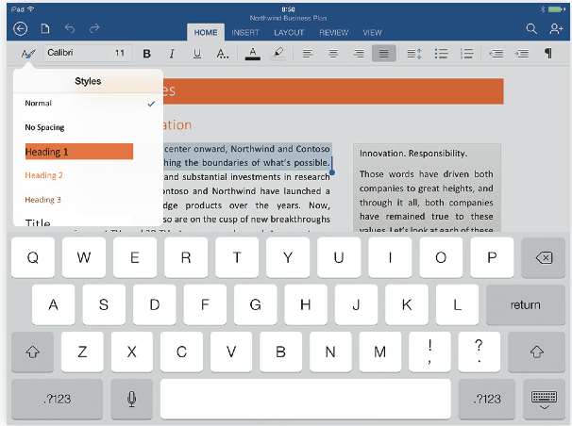Image resolution: width=572 pixels, height=426 pixels.
Task: Tap the left .?123 key
Action: [x=57, y=399]
